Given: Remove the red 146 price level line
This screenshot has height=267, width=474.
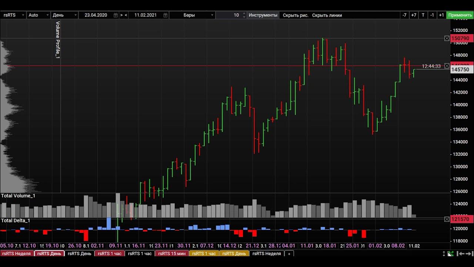Looking at the screenshot, I should [447, 66].
